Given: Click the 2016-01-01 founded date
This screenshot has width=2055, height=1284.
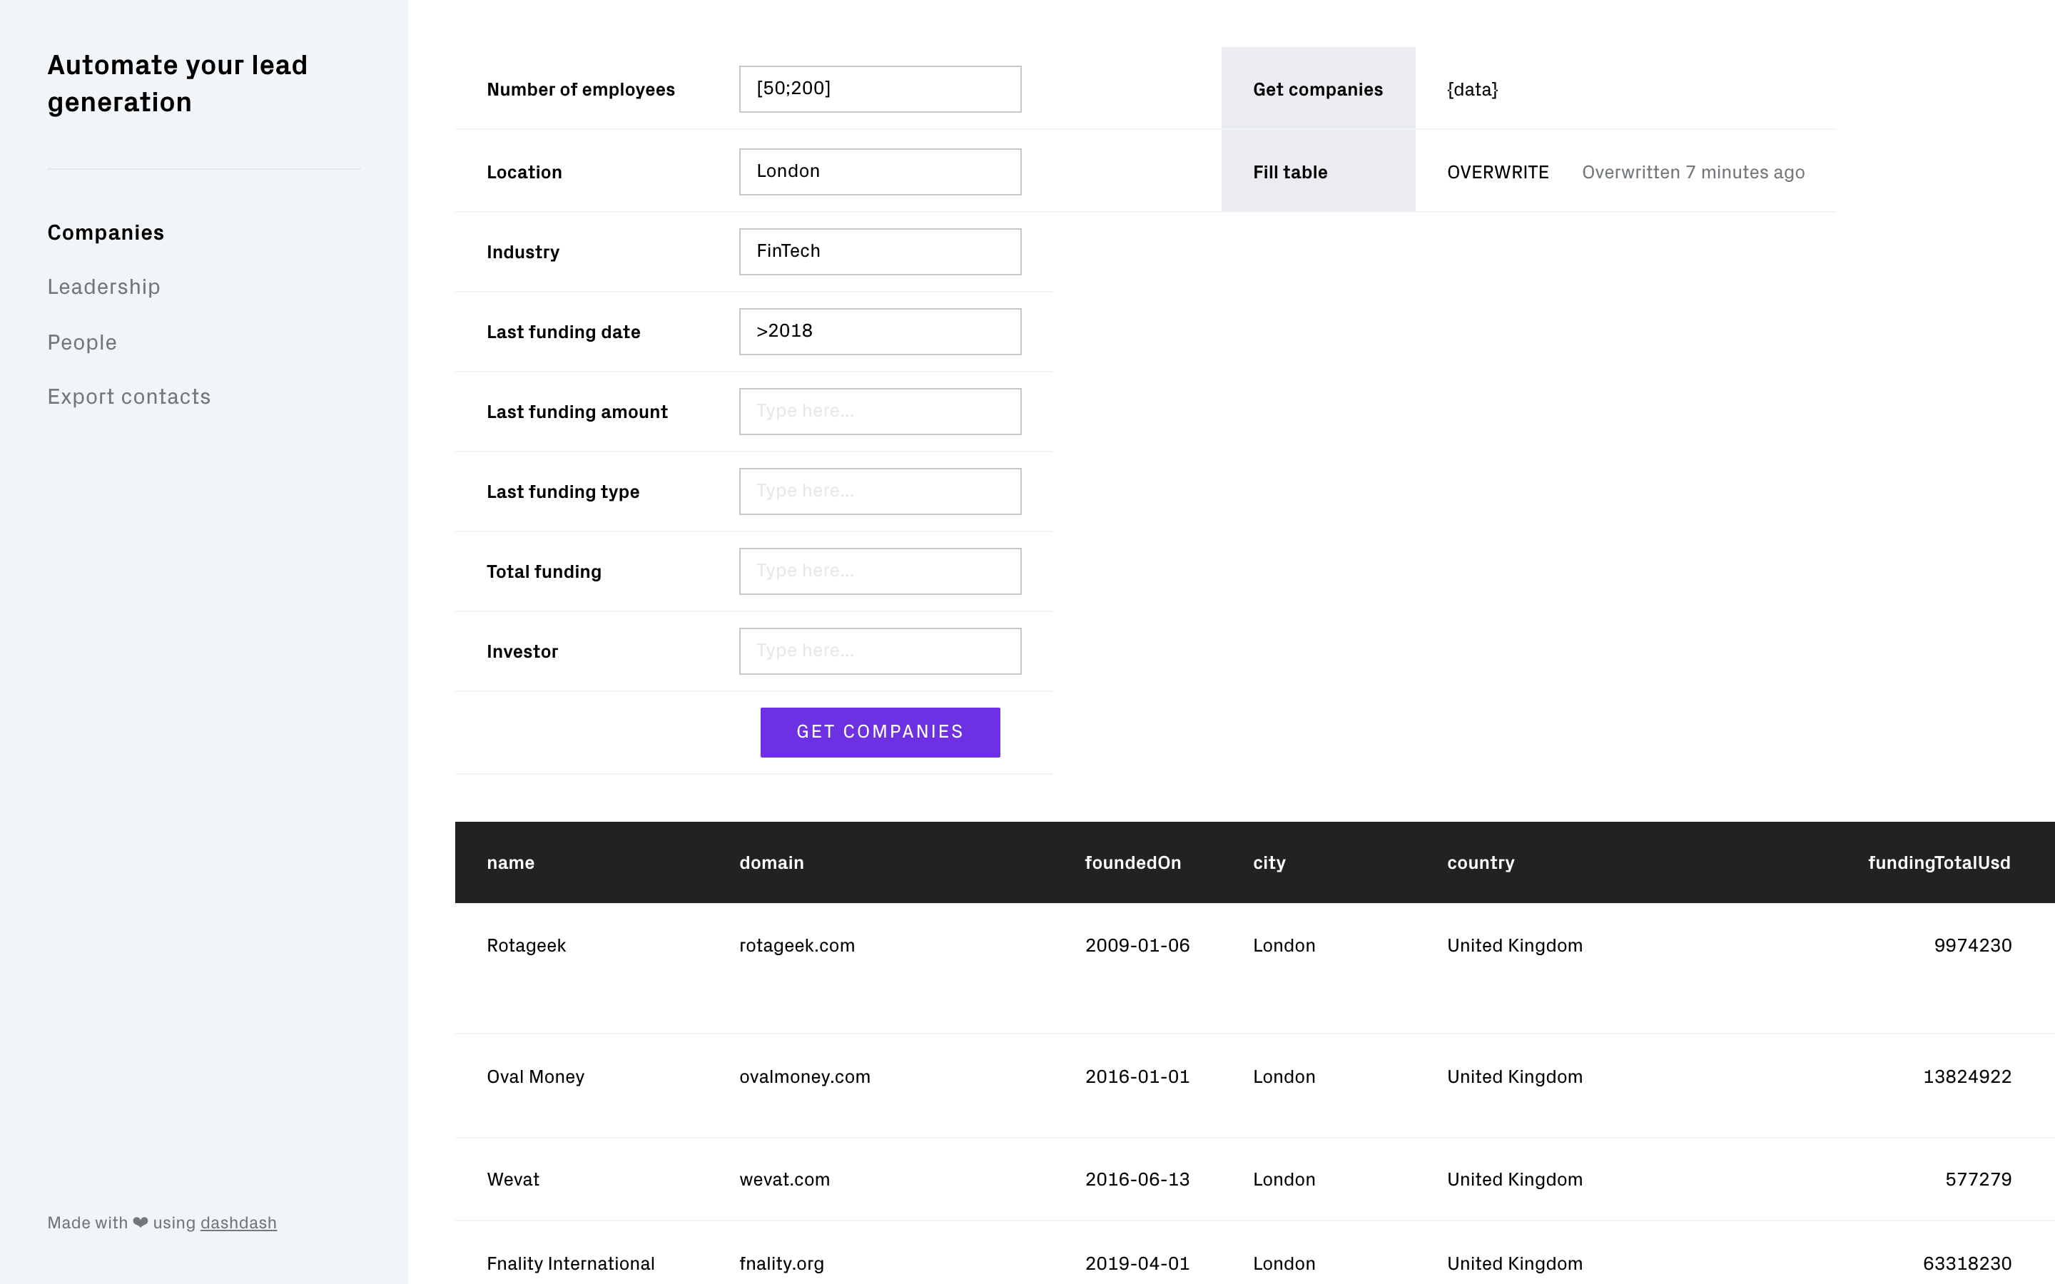Looking at the screenshot, I should [1137, 1077].
